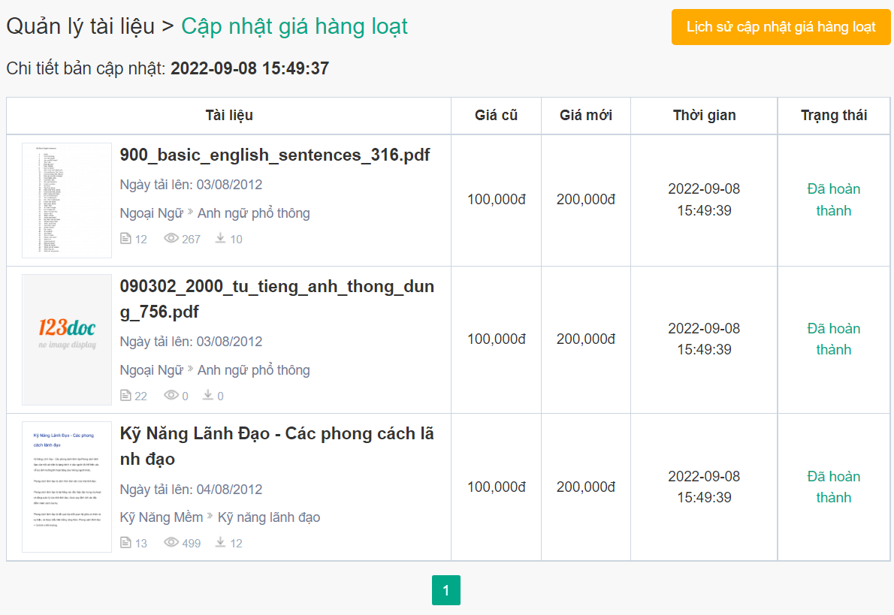Open Kỹ Năng Mềm category link
Image resolution: width=894 pixels, height=615 pixels.
[x=162, y=517]
